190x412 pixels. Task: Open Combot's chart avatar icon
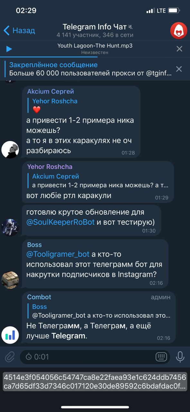(10, 335)
